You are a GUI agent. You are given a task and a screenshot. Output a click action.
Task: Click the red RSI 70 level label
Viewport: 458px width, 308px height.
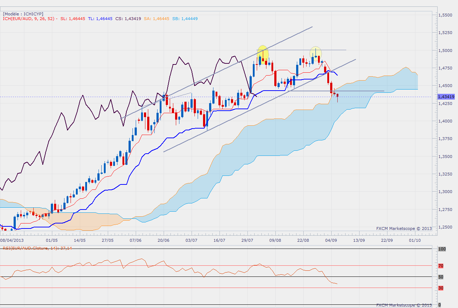[x=441, y=266]
